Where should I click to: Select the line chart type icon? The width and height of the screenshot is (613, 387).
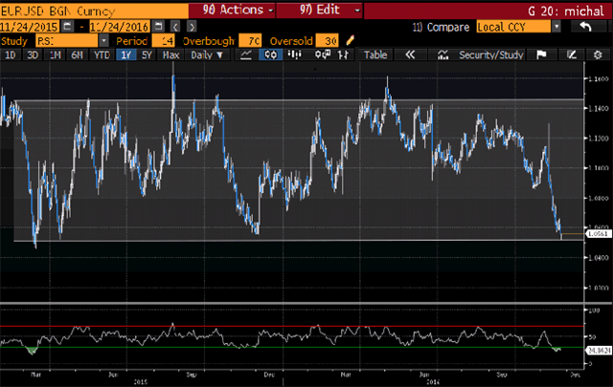point(246,55)
